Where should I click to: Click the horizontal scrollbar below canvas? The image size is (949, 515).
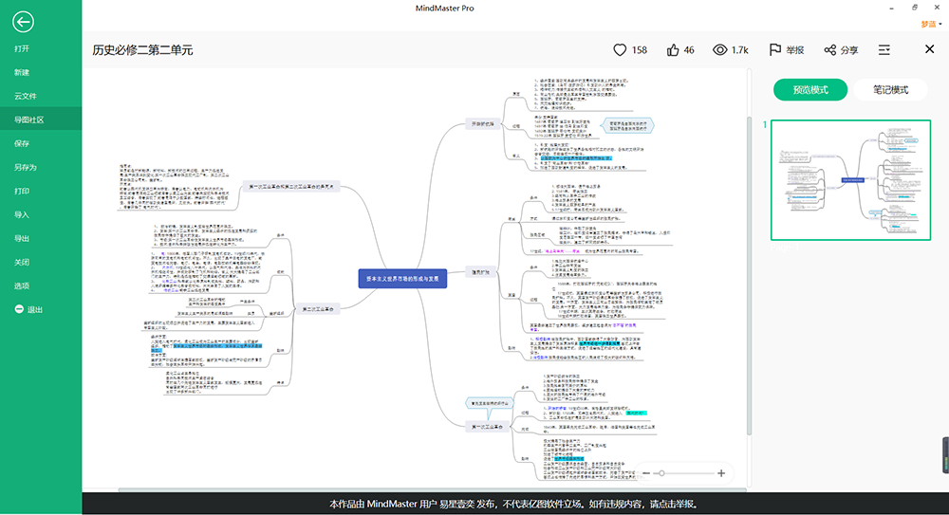[432, 489]
